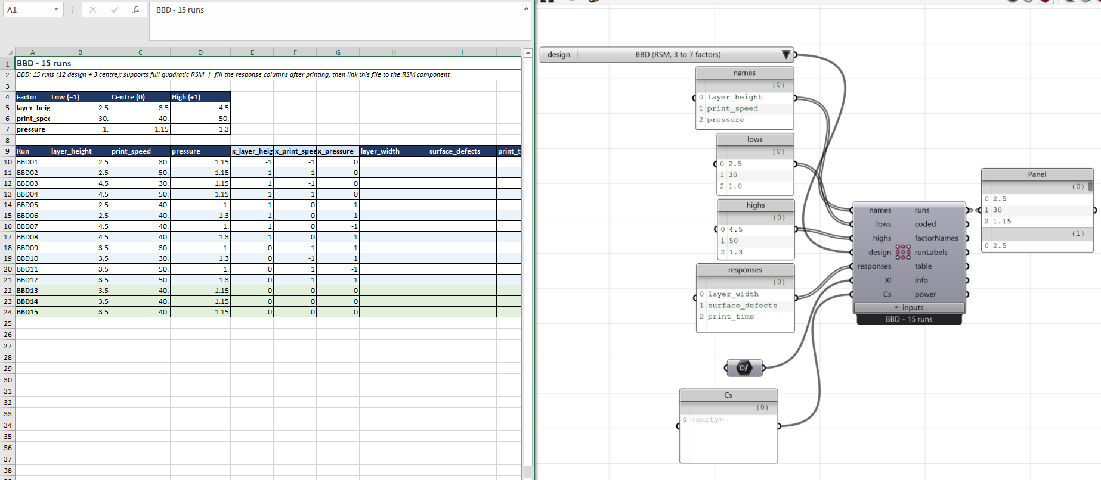The width and height of the screenshot is (1101, 480).
Task: Open the design value list dropdown arrow
Action: (x=786, y=55)
